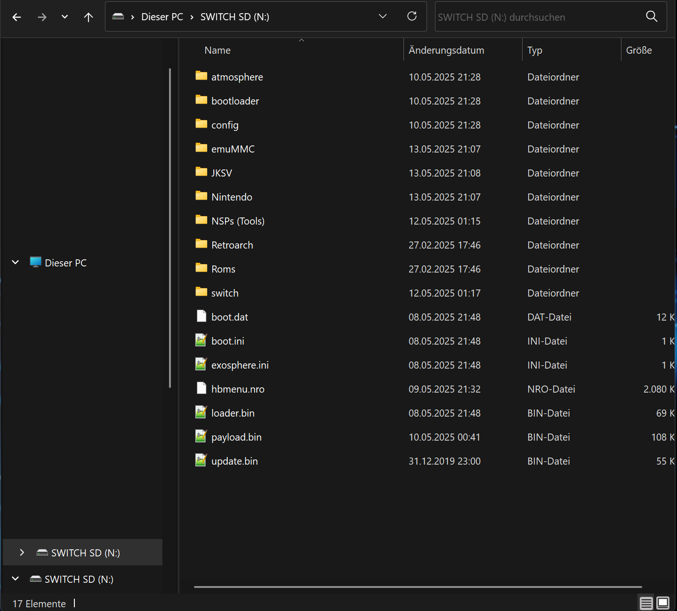
Task: Select the switch folder icon
Action: pyautogui.click(x=201, y=292)
